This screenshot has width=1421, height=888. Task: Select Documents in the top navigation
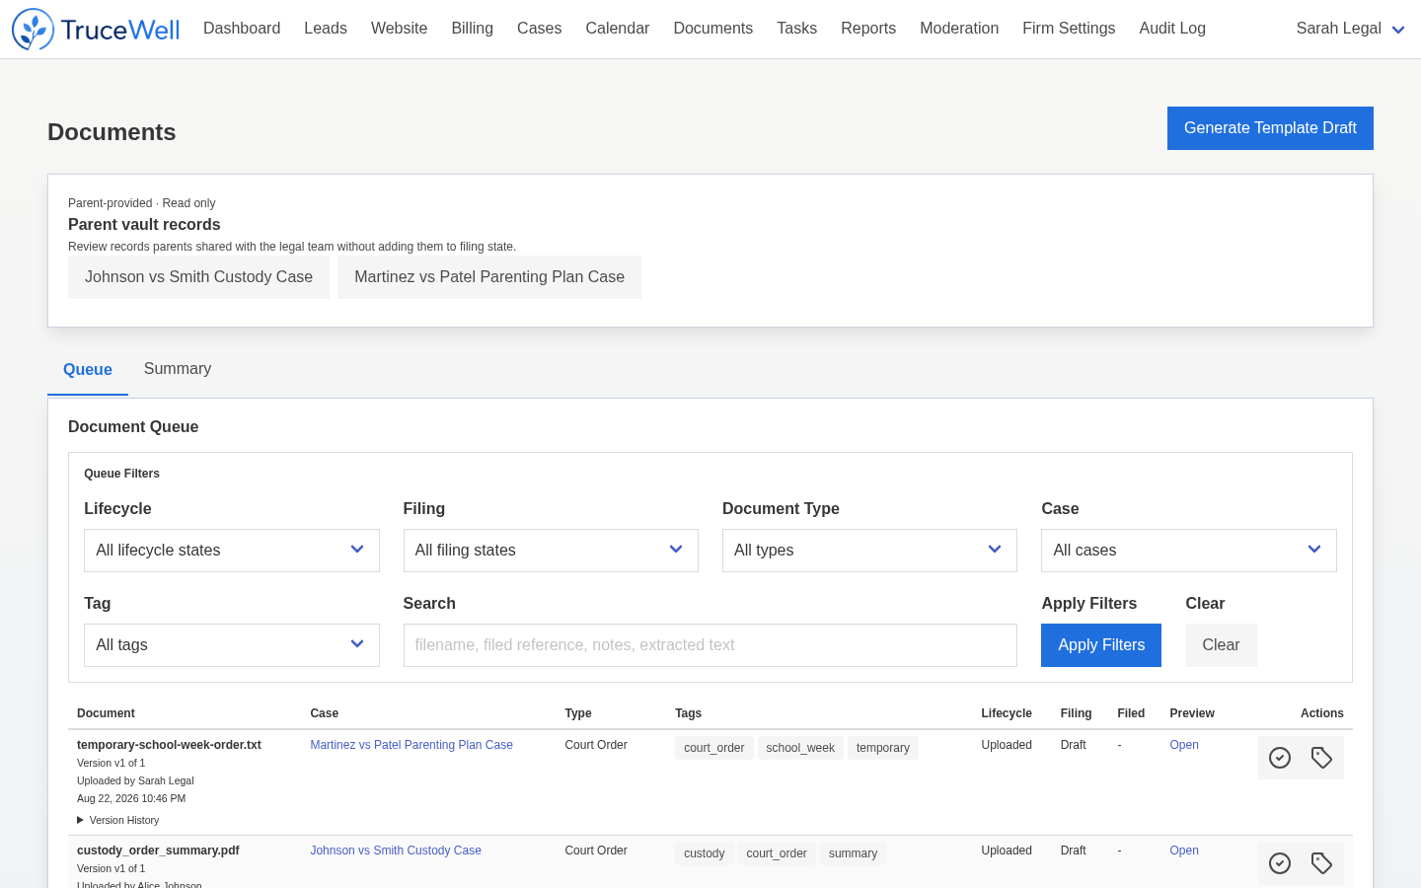(x=713, y=29)
